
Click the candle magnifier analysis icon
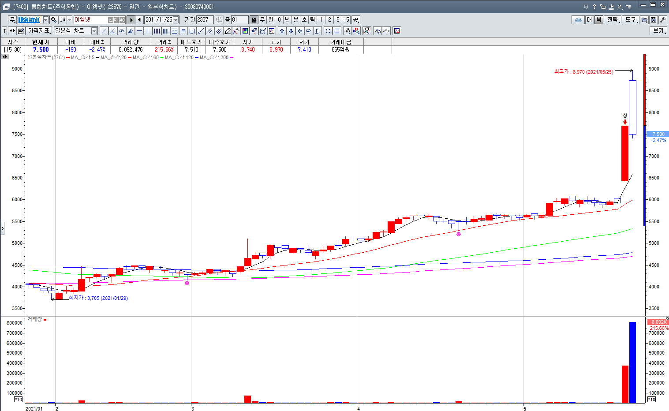click(356, 31)
